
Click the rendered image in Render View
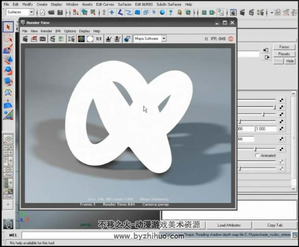coord(128,126)
